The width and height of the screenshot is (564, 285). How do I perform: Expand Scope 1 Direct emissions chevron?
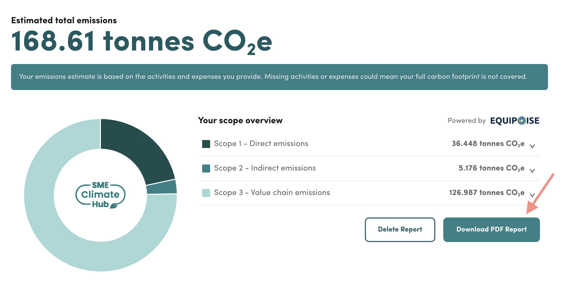pos(532,146)
